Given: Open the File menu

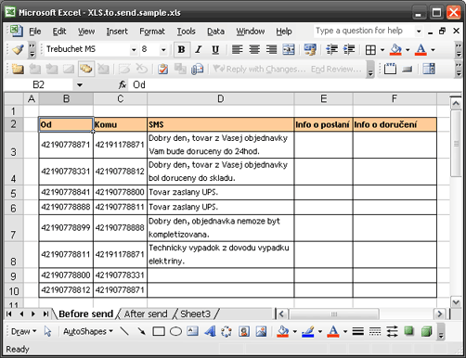Looking at the screenshot, I should [x=35, y=32].
